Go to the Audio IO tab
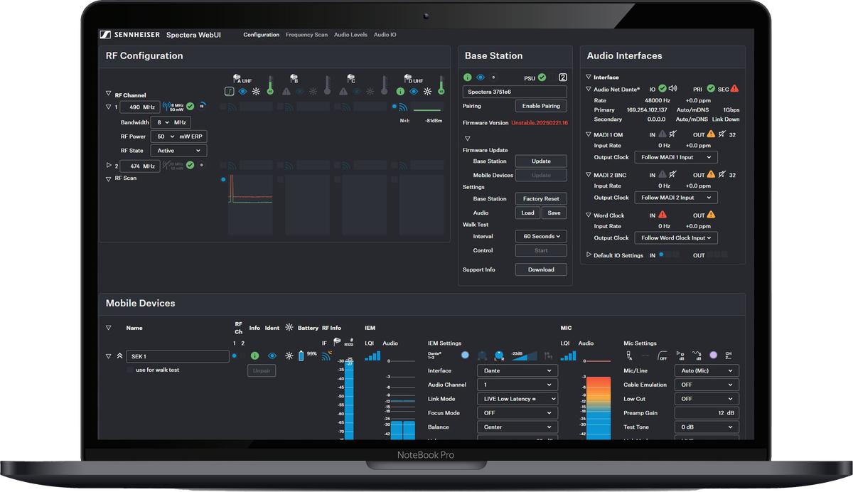This screenshot has width=853, height=492. coord(385,35)
